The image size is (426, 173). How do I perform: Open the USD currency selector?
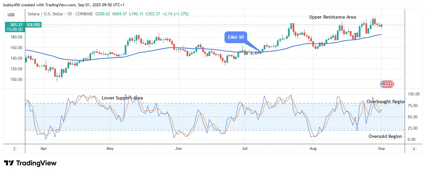coord(11,14)
